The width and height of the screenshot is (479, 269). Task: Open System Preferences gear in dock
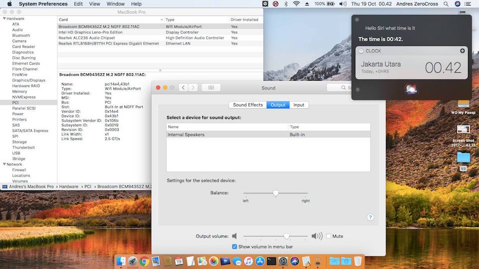283,261
